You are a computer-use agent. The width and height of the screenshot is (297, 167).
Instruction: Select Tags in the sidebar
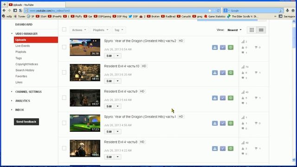coord(19,58)
